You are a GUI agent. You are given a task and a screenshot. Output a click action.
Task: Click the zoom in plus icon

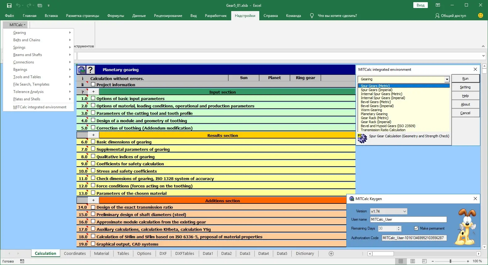click(x=468, y=261)
